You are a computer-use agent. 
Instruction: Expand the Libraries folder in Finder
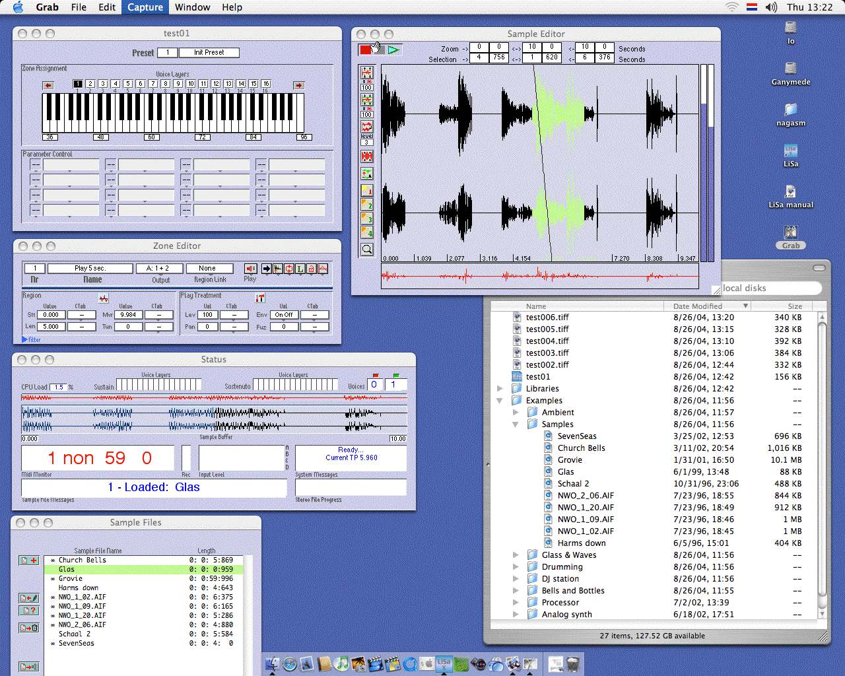coord(500,389)
